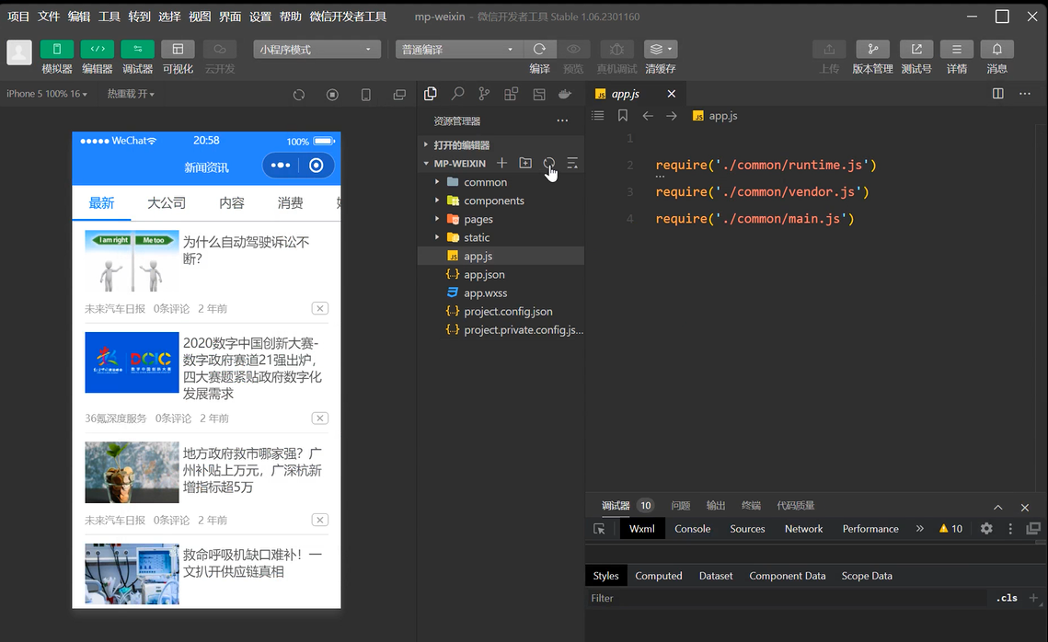Click new file icon in MP-WEIXIN
This screenshot has width=1048, height=642.
click(501, 163)
